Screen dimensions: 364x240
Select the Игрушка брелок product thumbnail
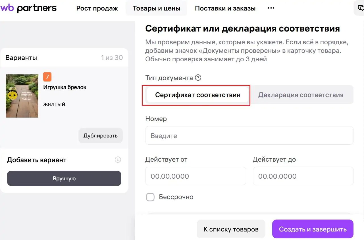[x=22, y=96]
